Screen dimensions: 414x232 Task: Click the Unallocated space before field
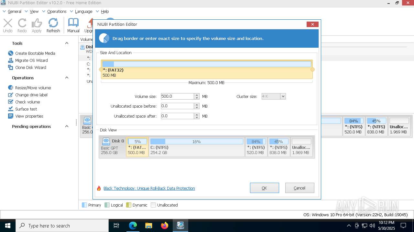(177, 106)
